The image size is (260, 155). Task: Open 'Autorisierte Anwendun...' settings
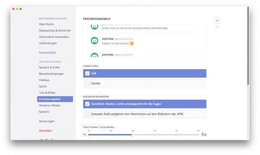coord(55,37)
